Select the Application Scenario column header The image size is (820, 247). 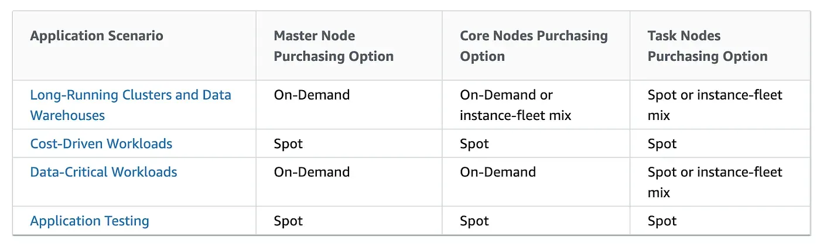coord(97,36)
